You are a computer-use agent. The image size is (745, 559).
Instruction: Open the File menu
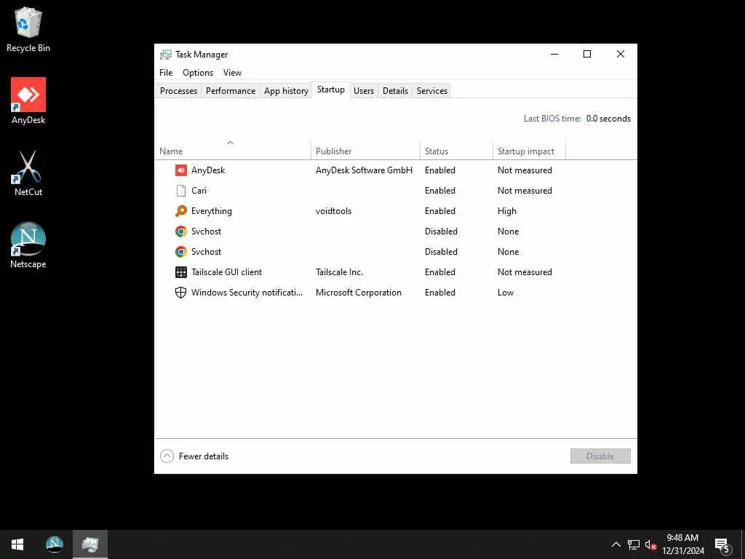166,73
